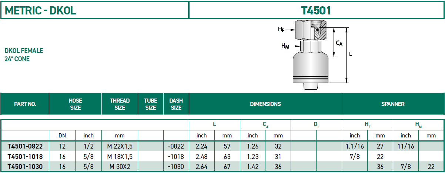Click HF inch value 1.1/16
This screenshot has height=173, width=445.
(355, 146)
